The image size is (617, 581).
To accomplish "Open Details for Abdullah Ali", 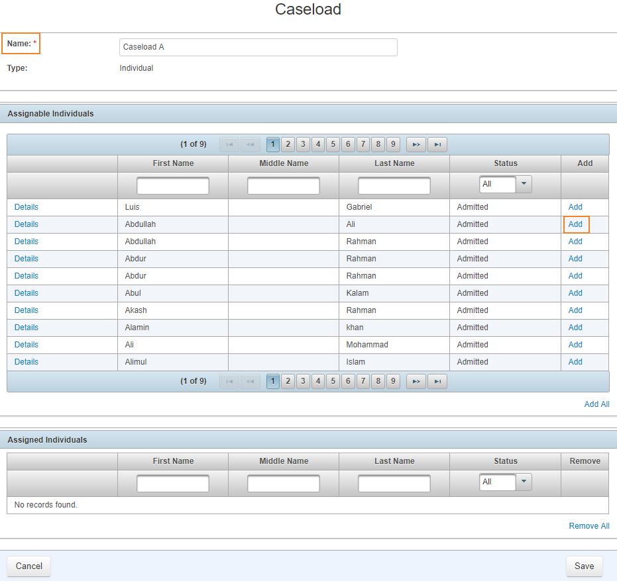I will pyautogui.click(x=27, y=224).
